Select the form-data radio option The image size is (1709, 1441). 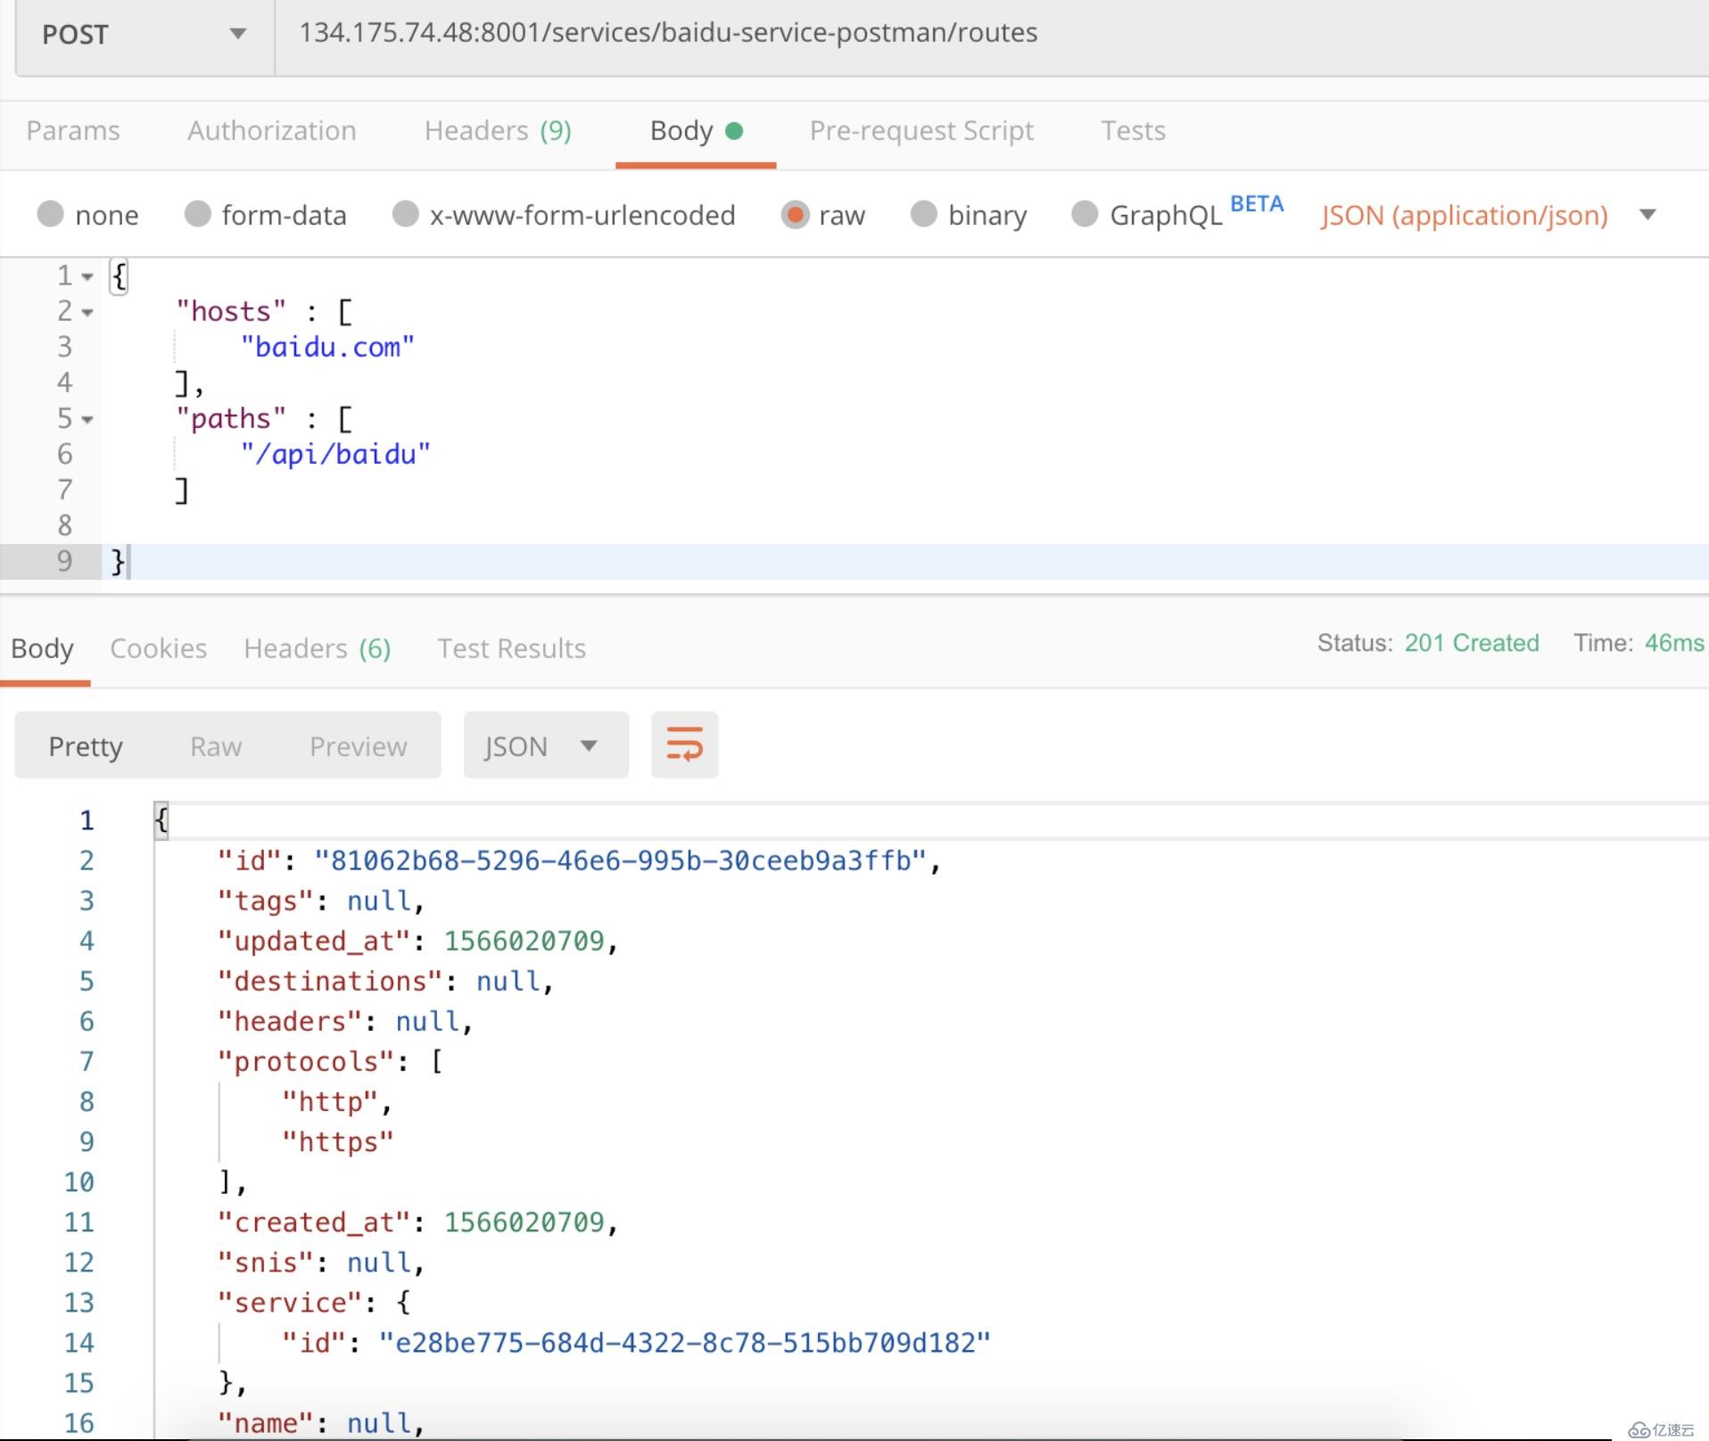[197, 214]
